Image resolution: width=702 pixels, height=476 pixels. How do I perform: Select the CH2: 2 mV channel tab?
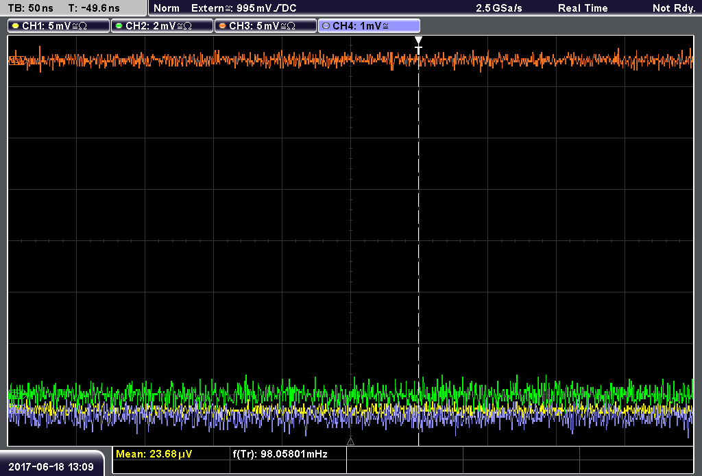pyautogui.click(x=162, y=26)
